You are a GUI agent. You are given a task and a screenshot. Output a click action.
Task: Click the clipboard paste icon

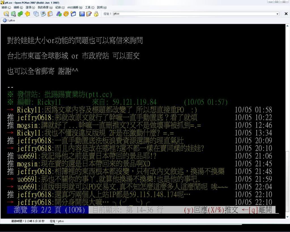coord(50,14)
